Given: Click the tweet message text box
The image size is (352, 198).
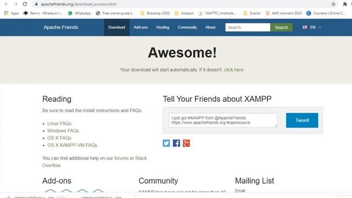Looking at the screenshot, I should (223, 120).
